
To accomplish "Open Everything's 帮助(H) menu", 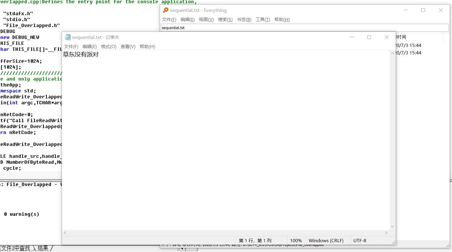I will 282,20.
